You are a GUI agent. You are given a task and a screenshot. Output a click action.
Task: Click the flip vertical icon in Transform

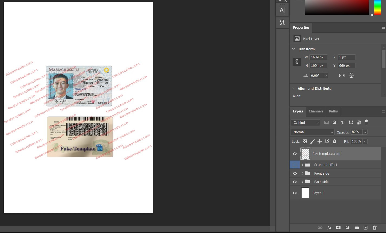click(351, 75)
